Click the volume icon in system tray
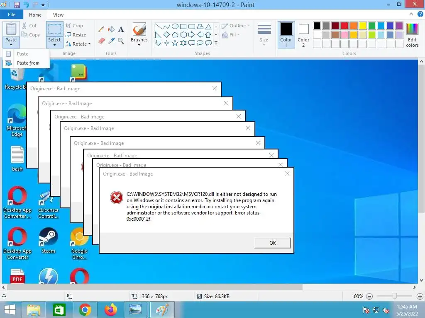Viewport: 425px width, 318px height. click(386, 310)
